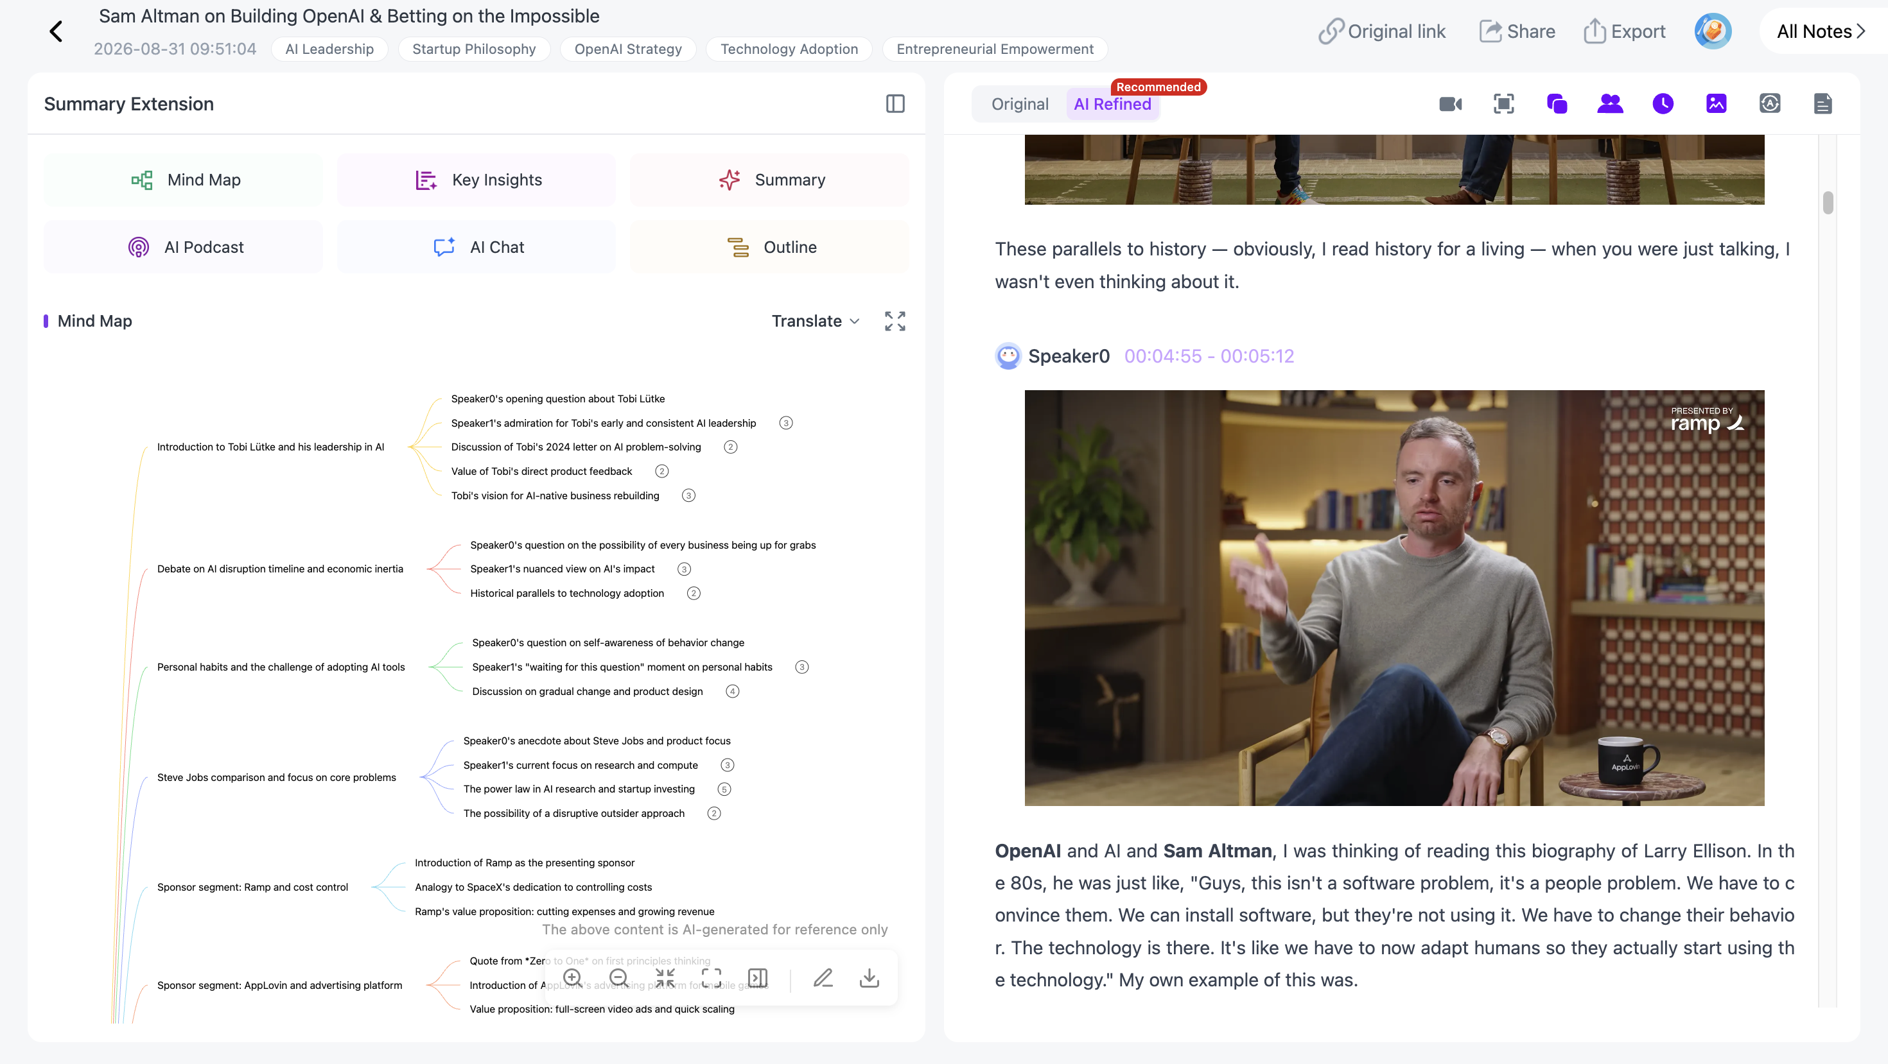Select node "Sponsor segment: Ramp and cost control"
The width and height of the screenshot is (1888, 1064).
[x=252, y=888]
